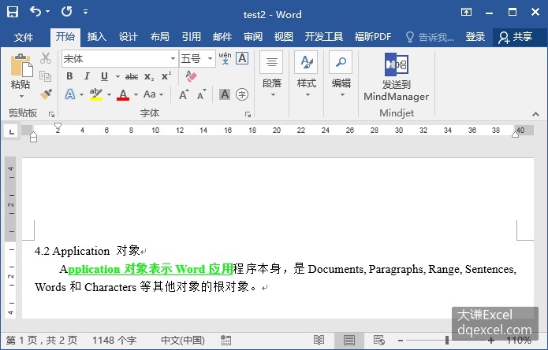Viewport: 548px width, 350px height.
Task: Go to the 布局 tab
Action: [x=159, y=37]
